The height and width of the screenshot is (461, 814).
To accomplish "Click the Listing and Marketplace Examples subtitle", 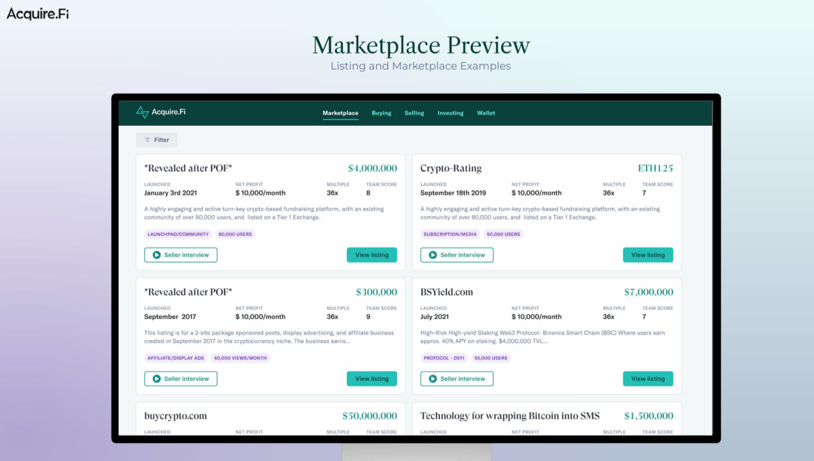I will pyautogui.click(x=421, y=66).
